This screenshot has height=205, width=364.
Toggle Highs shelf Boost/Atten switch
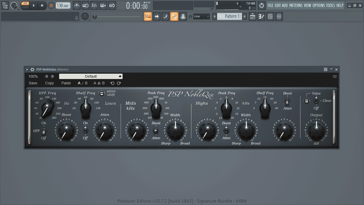click(287, 101)
